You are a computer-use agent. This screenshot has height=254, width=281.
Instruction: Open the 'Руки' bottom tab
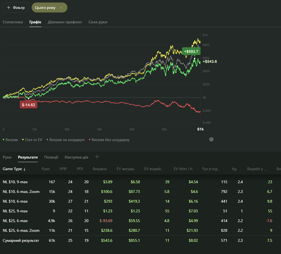point(7,157)
